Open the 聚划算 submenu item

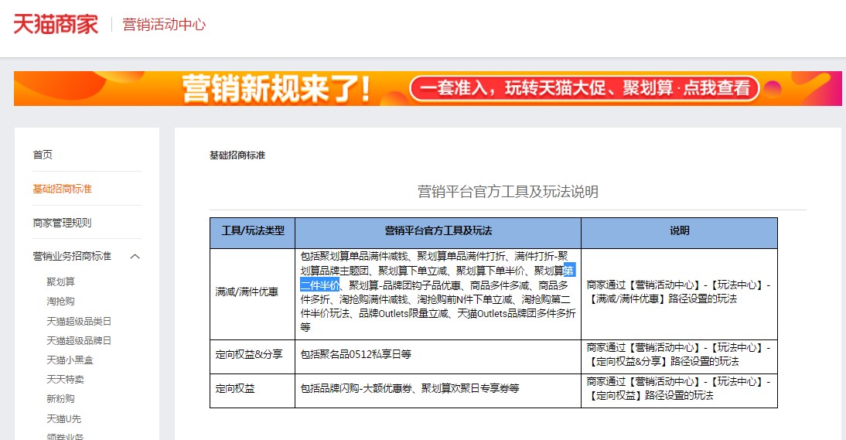(x=60, y=281)
